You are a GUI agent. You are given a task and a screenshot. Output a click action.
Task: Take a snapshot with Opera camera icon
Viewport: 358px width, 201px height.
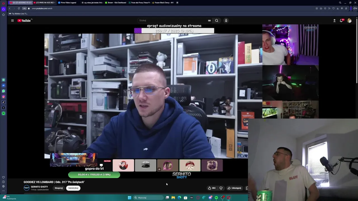(321, 8)
